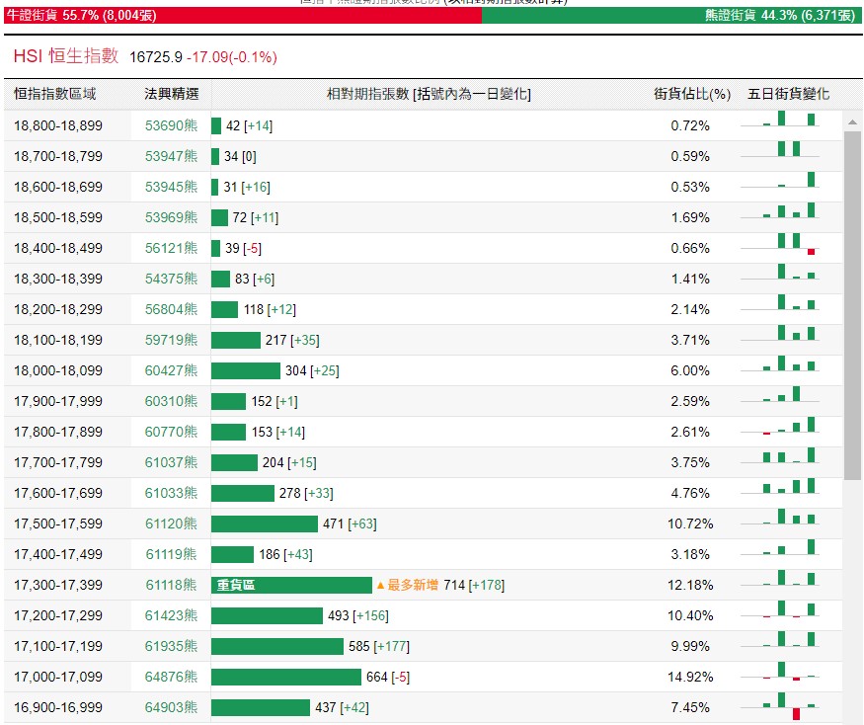
Task: Open the 61118熊 warrant link
Action: [171, 585]
